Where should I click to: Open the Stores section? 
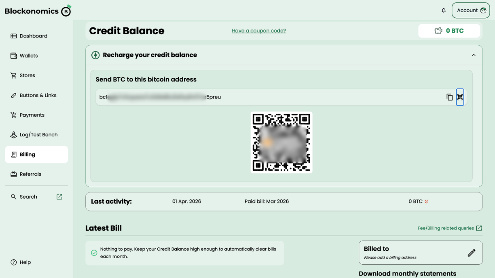click(x=23, y=75)
